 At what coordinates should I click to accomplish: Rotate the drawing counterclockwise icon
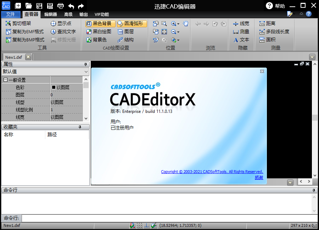coord(156,24)
